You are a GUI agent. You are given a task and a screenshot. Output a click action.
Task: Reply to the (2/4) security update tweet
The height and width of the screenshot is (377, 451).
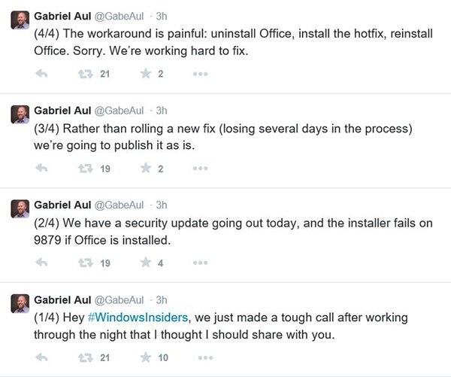tap(41, 263)
